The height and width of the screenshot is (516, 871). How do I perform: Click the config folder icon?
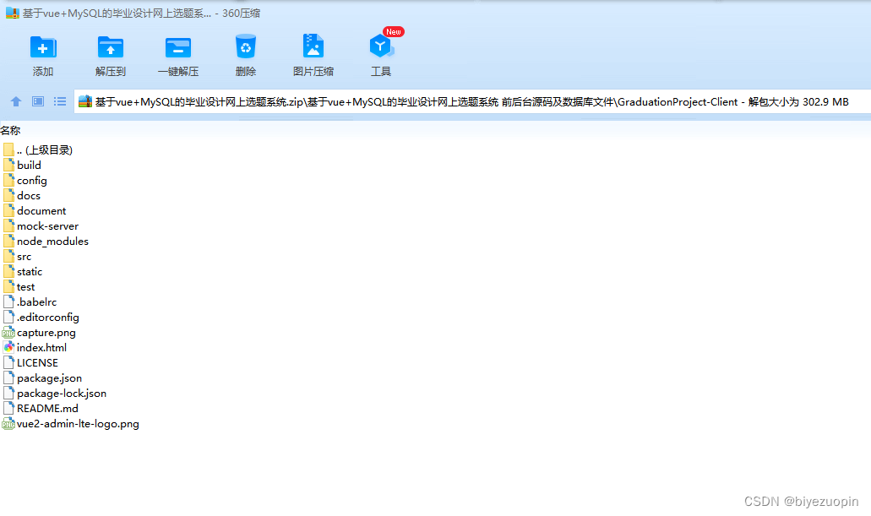pos(8,180)
